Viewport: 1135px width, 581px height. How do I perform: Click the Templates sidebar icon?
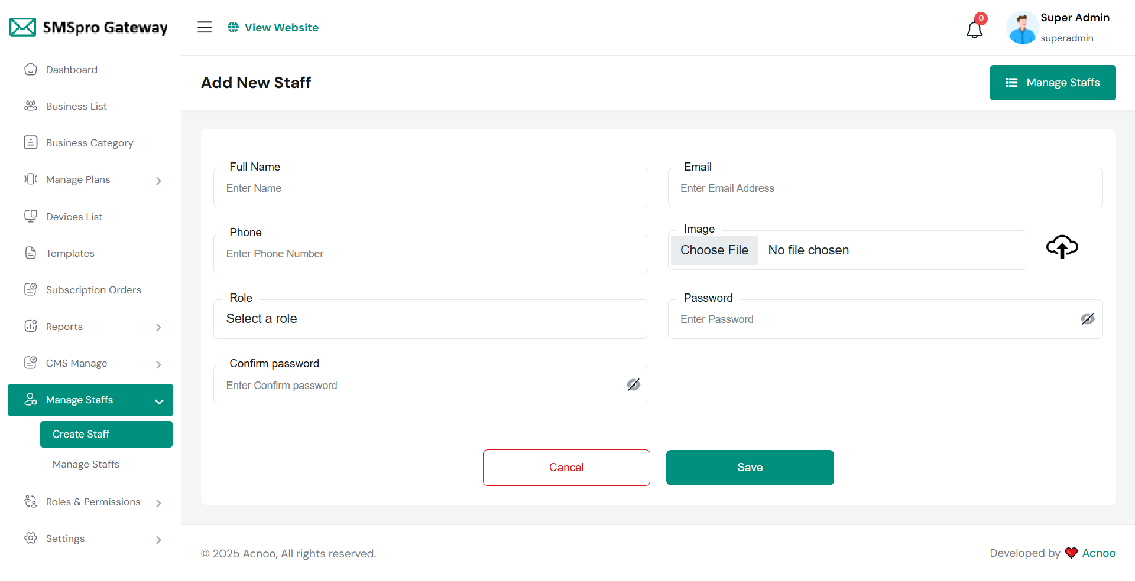(31, 253)
